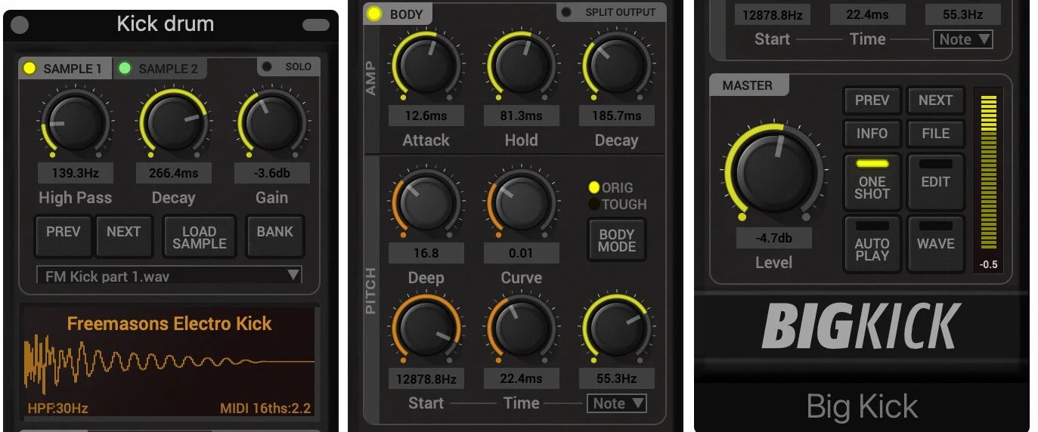Click the Hold knob

point(522,66)
